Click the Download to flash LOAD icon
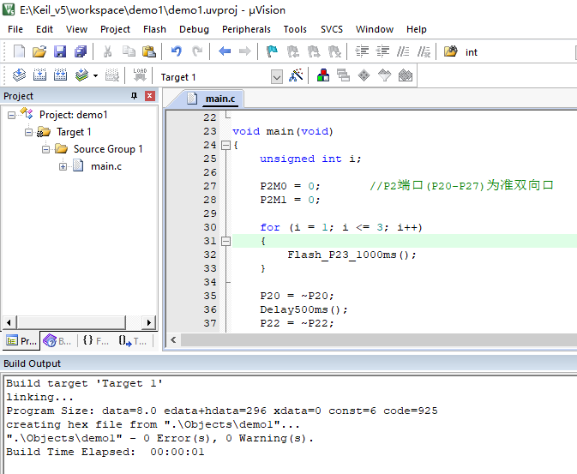The width and height of the screenshot is (577, 474). click(x=140, y=75)
